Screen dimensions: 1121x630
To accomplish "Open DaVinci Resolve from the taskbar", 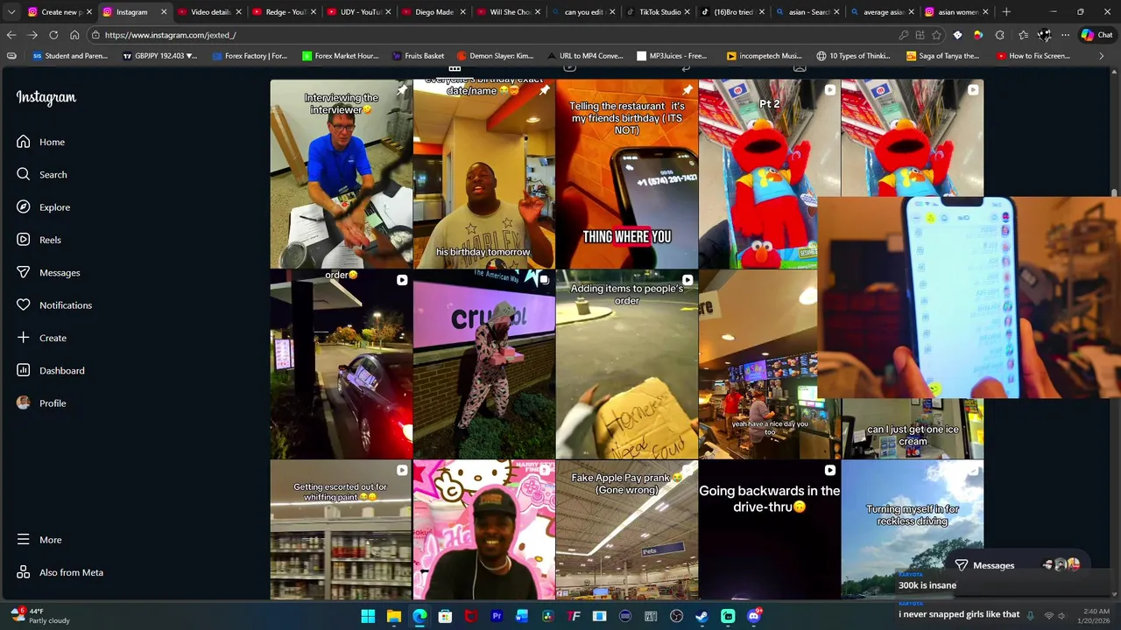I will 548,616.
